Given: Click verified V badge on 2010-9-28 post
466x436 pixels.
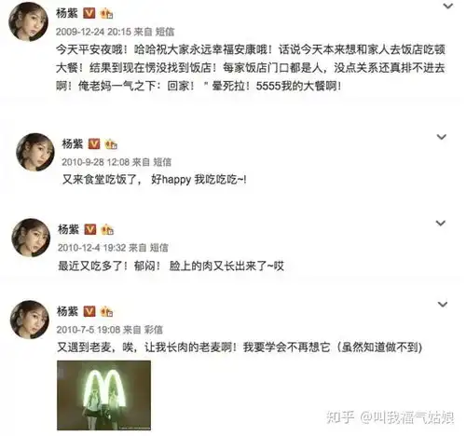Looking at the screenshot, I should pyautogui.click(x=94, y=143).
